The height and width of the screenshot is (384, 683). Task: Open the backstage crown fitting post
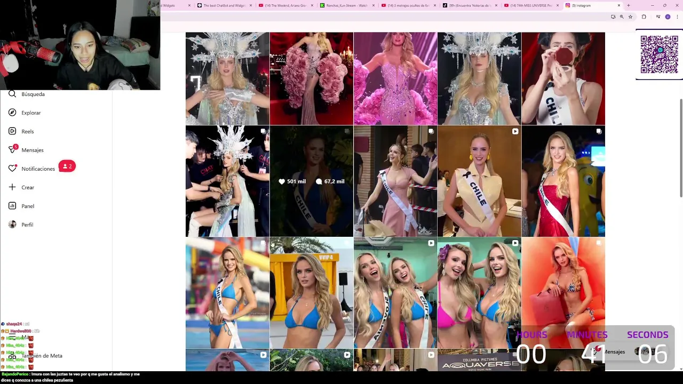[x=227, y=181]
